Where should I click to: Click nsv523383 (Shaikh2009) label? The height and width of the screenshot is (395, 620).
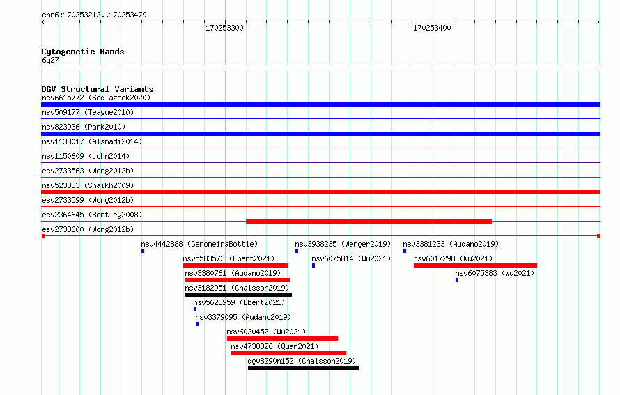[88, 185]
